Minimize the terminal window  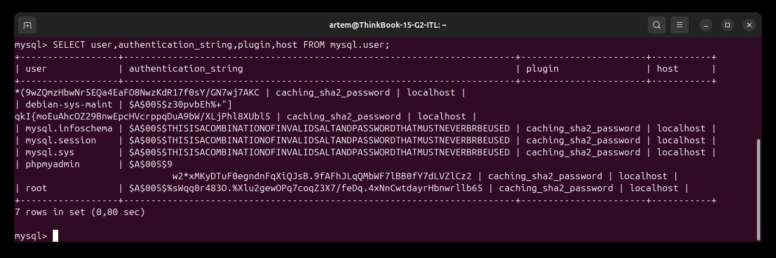[x=706, y=25]
